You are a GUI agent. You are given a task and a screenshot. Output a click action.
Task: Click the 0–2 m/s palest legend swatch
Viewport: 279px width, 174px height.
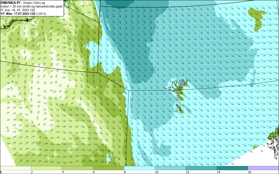point(15,168)
